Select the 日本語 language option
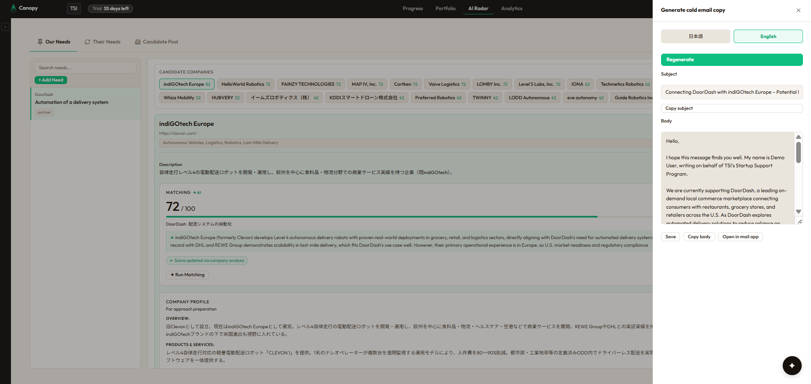The width and height of the screenshot is (811, 384). tap(695, 36)
